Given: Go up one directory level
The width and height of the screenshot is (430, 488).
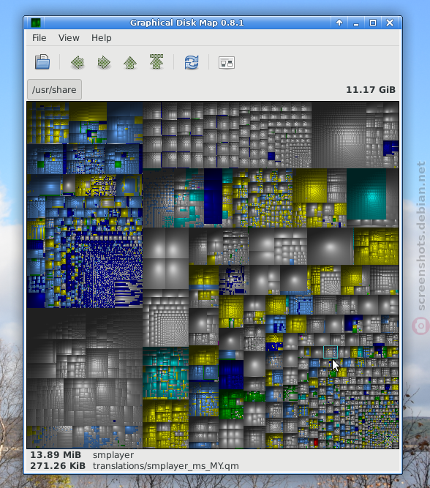Looking at the screenshot, I should [x=130, y=62].
